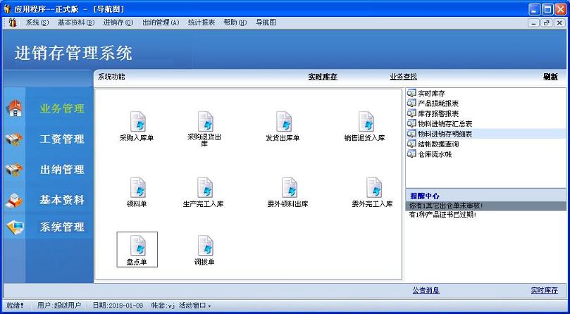The height and width of the screenshot is (314, 570).
Task: Click the report icon next to 库存报警报表
Action: coord(411,113)
